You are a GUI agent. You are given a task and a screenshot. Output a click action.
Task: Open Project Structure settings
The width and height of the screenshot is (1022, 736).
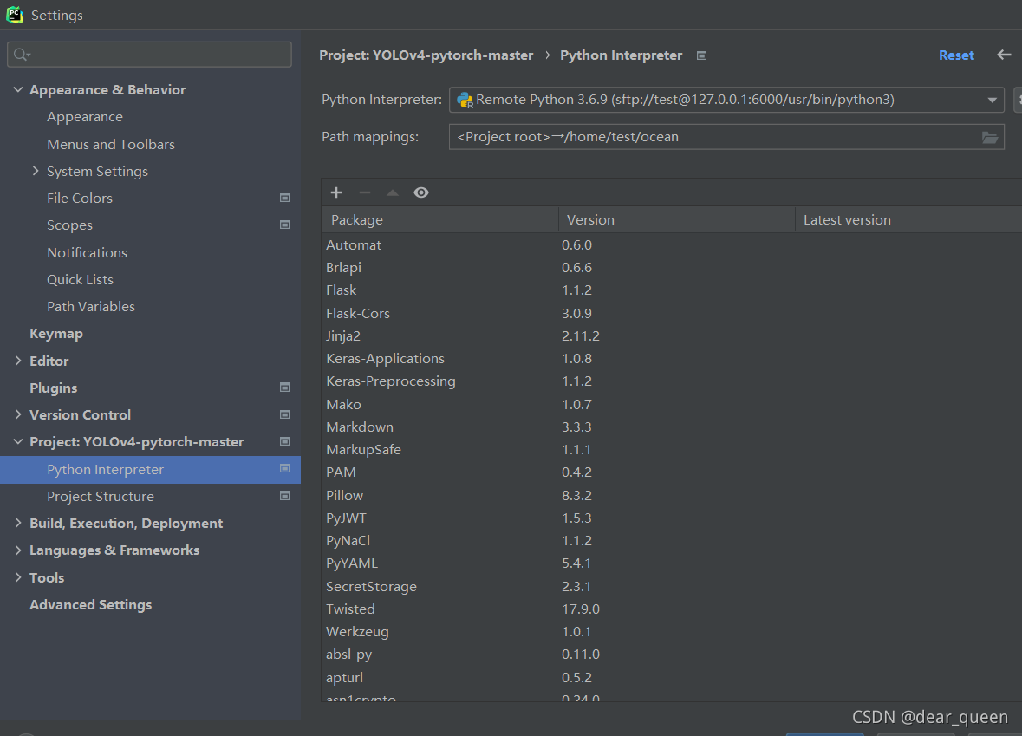pyautogui.click(x=101, y=496)
